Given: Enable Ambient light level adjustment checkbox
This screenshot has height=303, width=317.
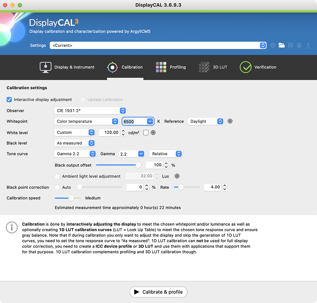Looking at the screenshot, I should [57, 176].
